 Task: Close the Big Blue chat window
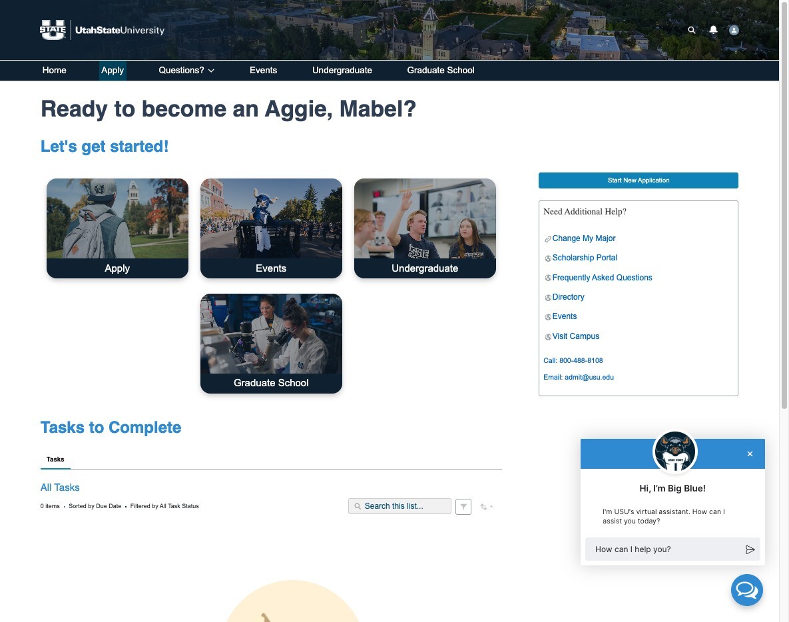pos(750,454)
